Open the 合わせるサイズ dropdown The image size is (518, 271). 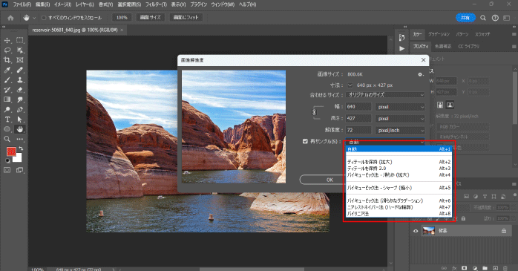point(385,95)
